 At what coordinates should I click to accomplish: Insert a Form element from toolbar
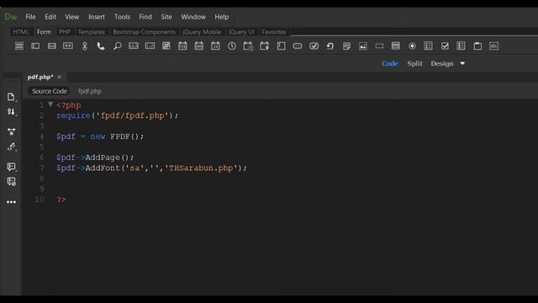click(19, 46)
